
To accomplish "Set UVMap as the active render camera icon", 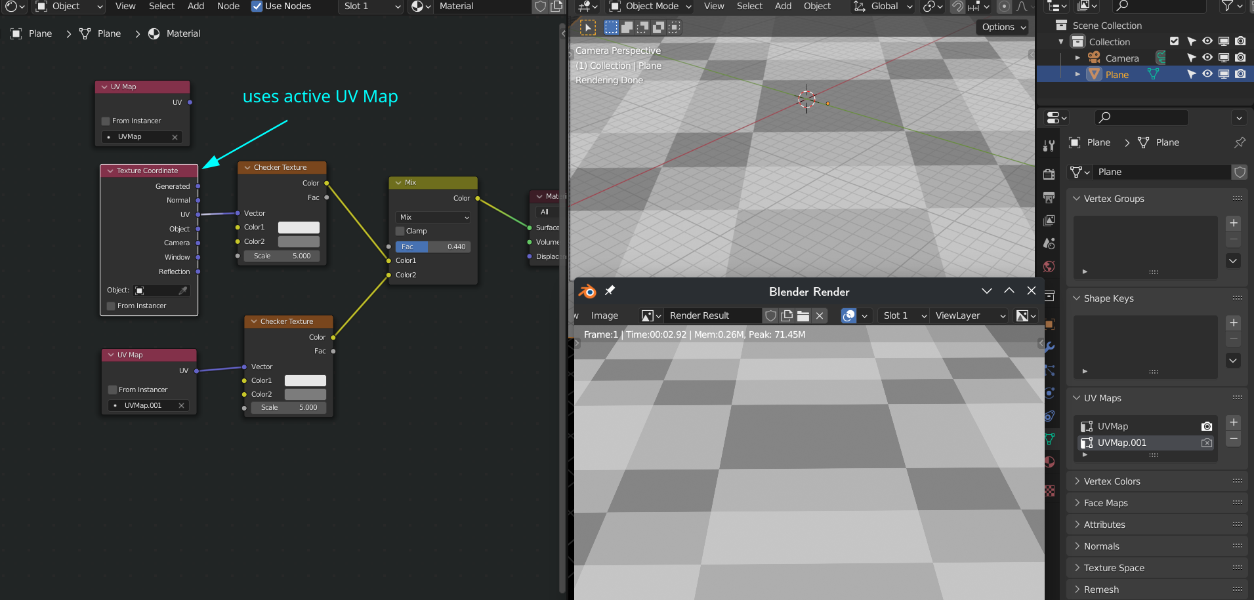I will (x=1206, y=426).
